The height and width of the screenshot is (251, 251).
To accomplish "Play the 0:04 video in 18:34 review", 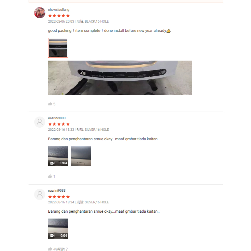I will [x=58, y=229].
